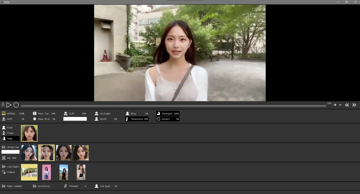Image resolution: width=360 pixels, height=194 pixels.
Task: Click the Play button on the timeline
Action: pos(9,105)
